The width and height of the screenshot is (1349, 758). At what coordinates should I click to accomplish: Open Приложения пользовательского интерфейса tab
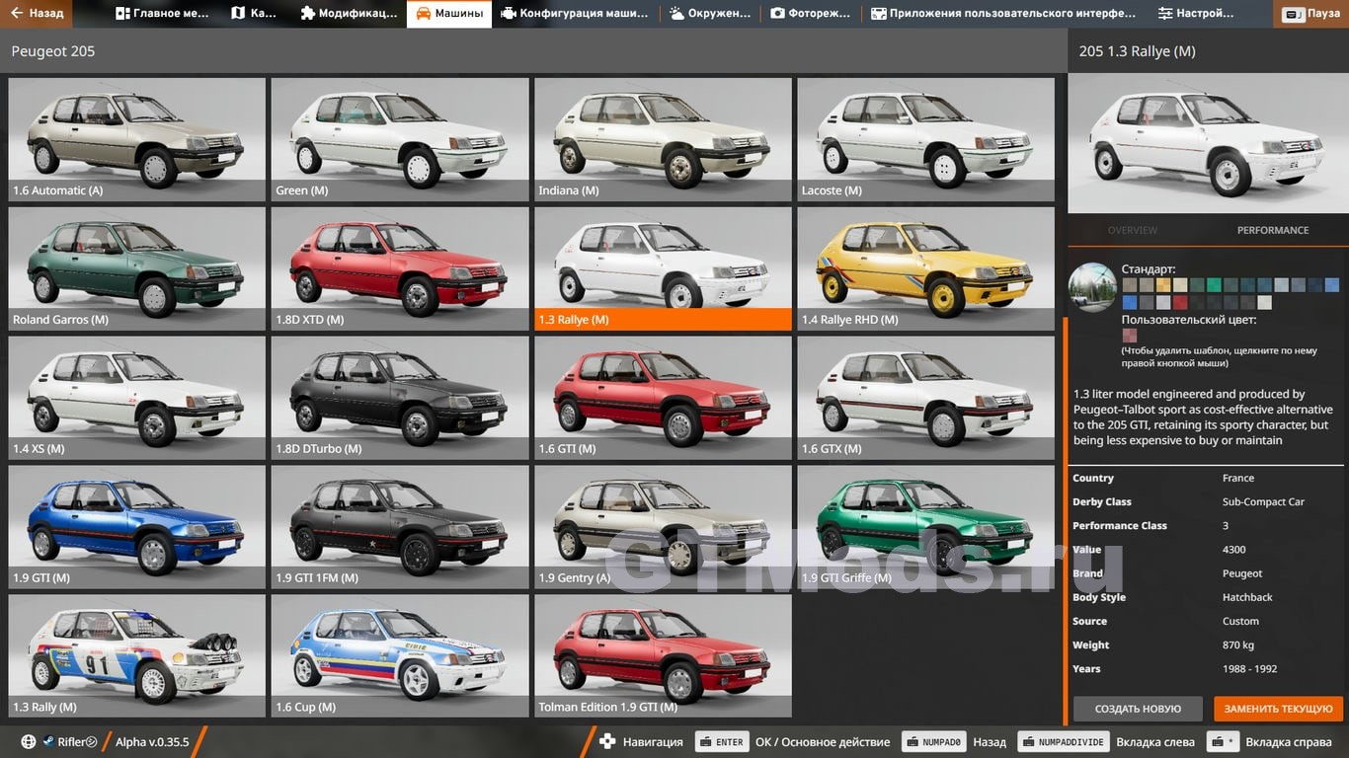click(x=1003, y=14)
